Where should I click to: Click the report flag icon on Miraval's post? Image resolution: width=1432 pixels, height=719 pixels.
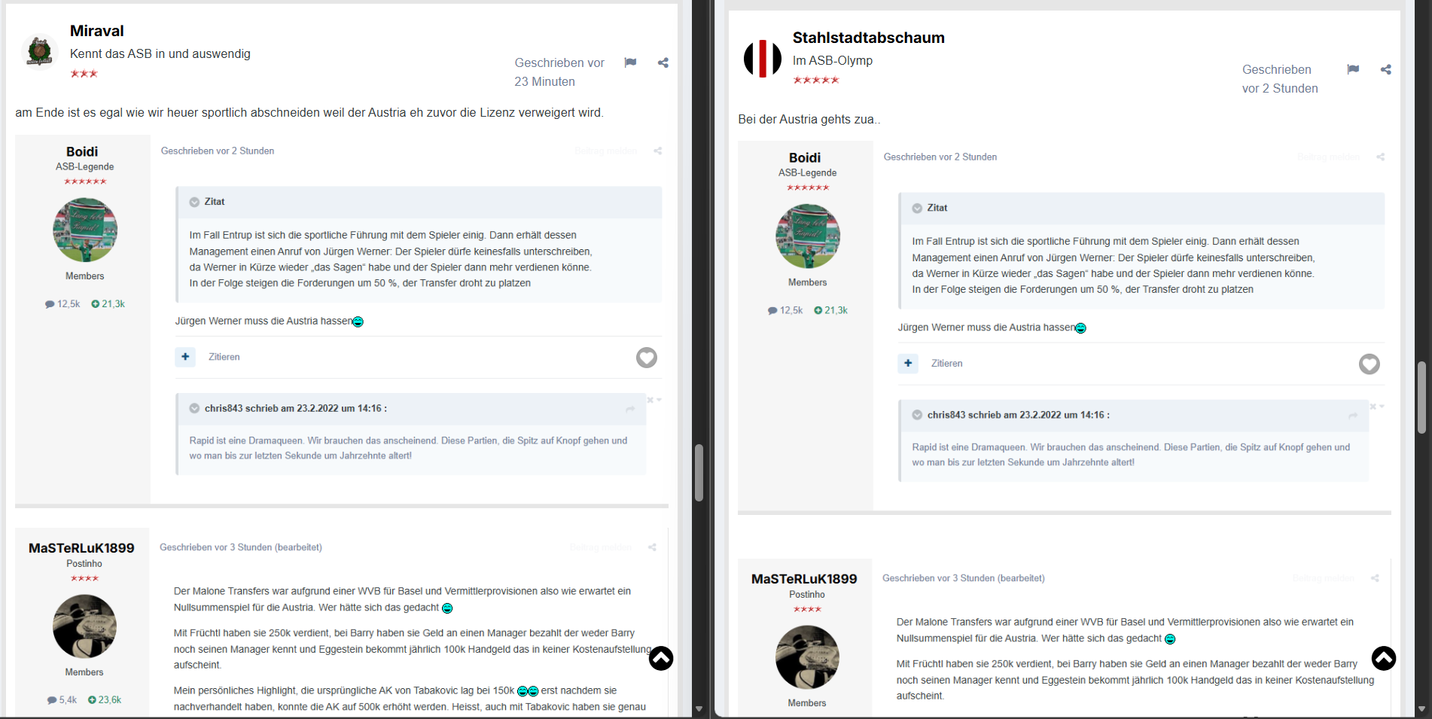coord(630,62)
